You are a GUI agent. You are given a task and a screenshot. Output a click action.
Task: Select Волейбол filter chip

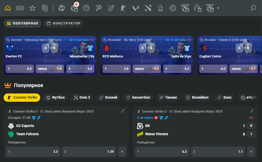[x=197, y=98]
